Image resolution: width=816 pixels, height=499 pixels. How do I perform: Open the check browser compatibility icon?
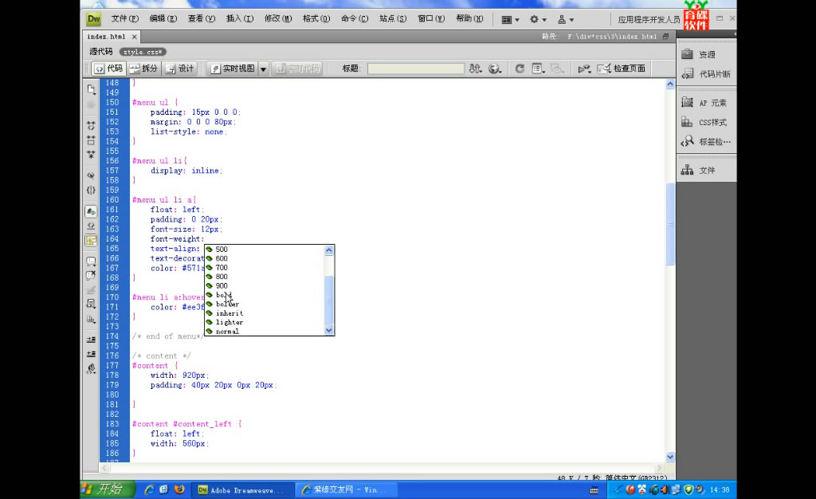584,69
